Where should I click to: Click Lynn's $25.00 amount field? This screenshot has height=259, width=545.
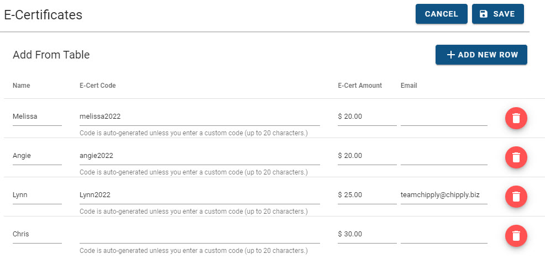pyautogui.click(x=367, y=195)
